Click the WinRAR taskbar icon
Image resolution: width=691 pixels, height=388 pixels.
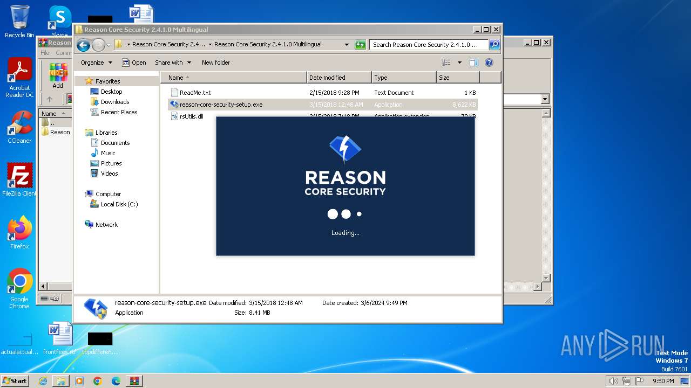(134, 381)
